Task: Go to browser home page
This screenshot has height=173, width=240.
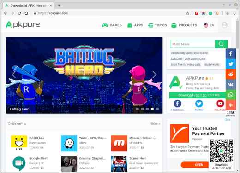Action: (26, 13)
